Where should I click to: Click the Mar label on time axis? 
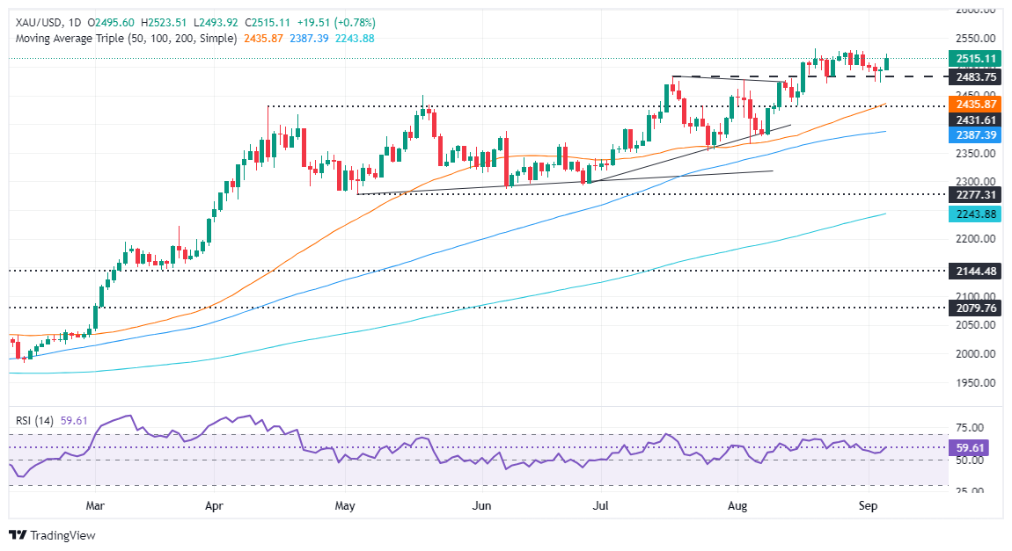(x=96, y=505)
